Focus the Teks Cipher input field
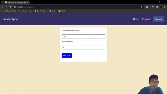Screen dimensions: 167x94 pyautogui.click(x=83, y=37)
